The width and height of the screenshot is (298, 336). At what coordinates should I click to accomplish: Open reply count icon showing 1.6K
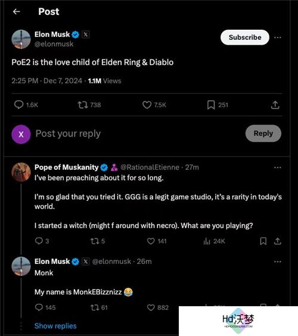click(x=19, y=105)
